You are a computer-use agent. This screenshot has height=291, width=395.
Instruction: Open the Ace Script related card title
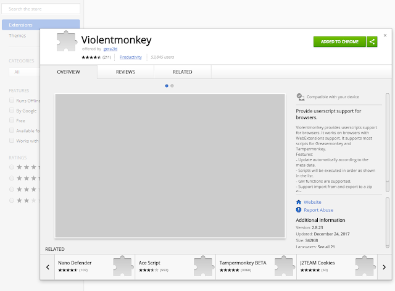click(x=149, y=263)
